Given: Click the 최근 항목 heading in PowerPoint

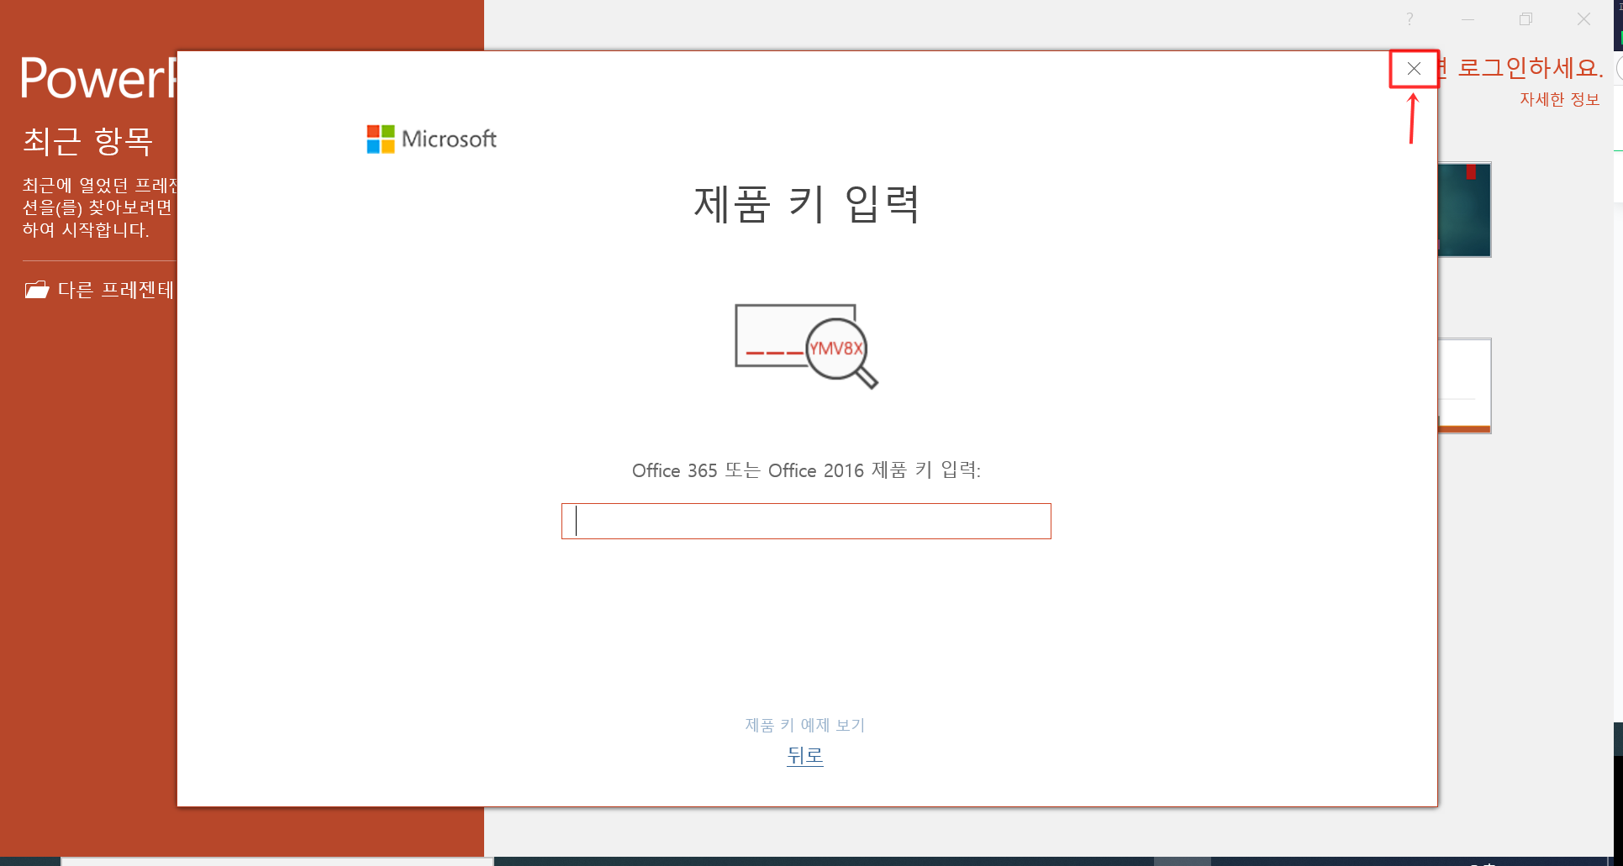Looking at the screenshot, I should 87,140.
